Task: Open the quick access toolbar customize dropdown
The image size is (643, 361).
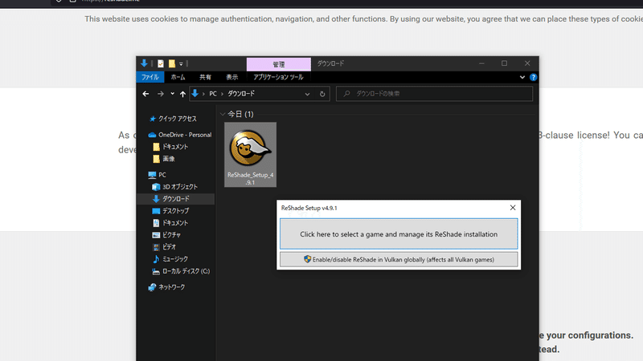Action: click(x=181, y=64)
